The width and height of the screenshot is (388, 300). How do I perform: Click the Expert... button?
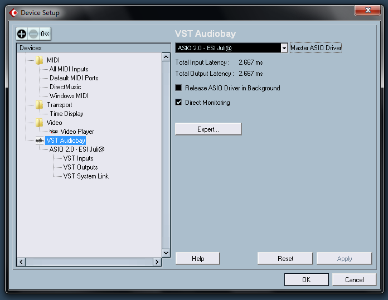tap(208, 129)
